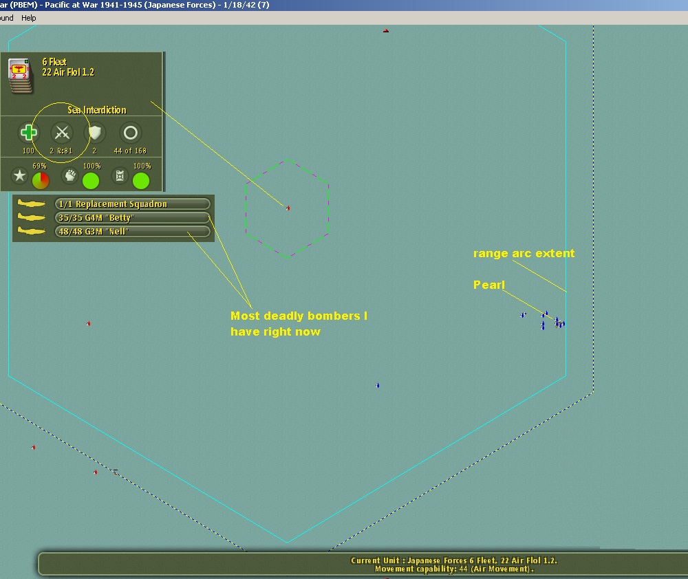Click the circle movement allowance icon
Image resolution: width=688 pixels, height=579 pixels.
pyautogui.click(x=130, y=133)
